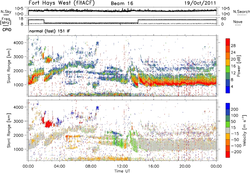Click the '12' tick on power colorbar
Viewport: 250px width, 173px height.
click(x=233, y=73)
